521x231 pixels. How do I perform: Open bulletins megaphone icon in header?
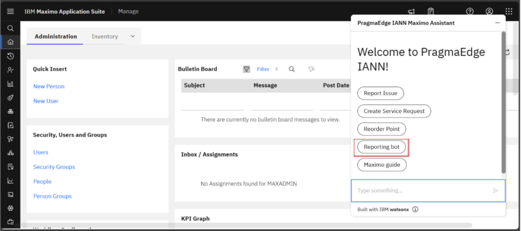point(411,12)
